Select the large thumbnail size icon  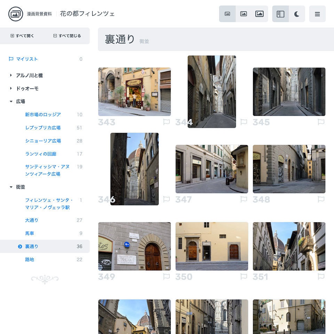click(260, 14)
